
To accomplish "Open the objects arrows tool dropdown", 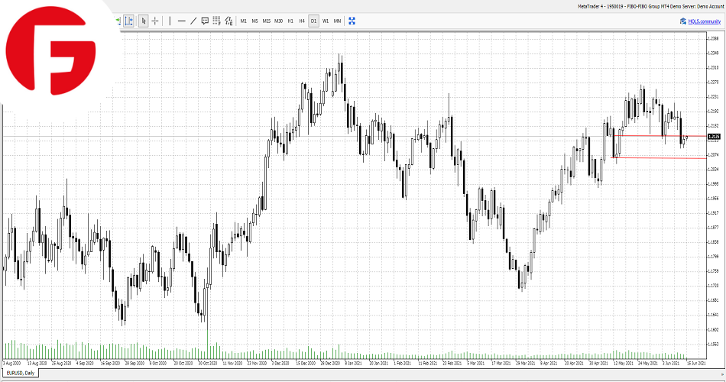I will [x=228, y=21].
